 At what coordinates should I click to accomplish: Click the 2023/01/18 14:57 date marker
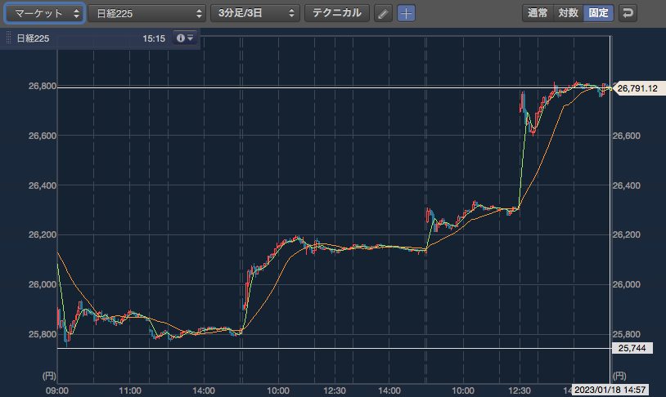tap(610, 390)
